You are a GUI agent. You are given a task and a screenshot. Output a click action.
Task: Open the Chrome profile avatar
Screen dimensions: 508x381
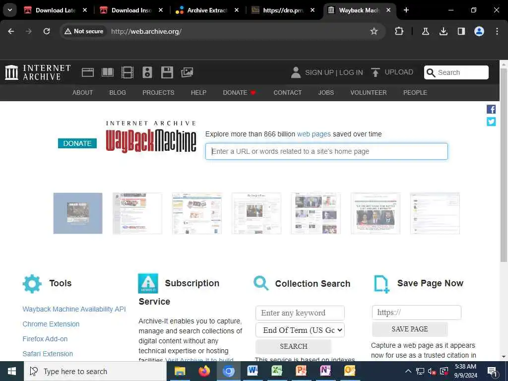point(479,31)
